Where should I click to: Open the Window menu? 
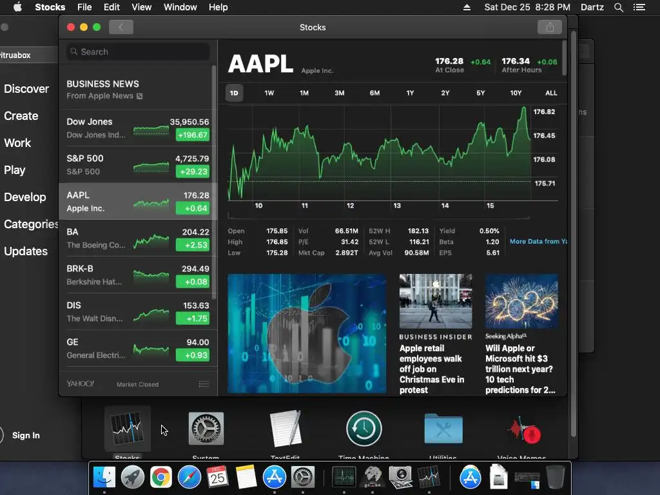tap(180, 7)
